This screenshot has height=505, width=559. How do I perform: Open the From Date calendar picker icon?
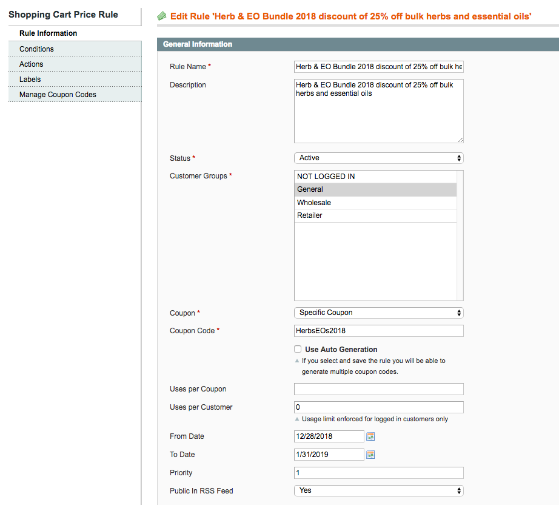pos(370,436)
